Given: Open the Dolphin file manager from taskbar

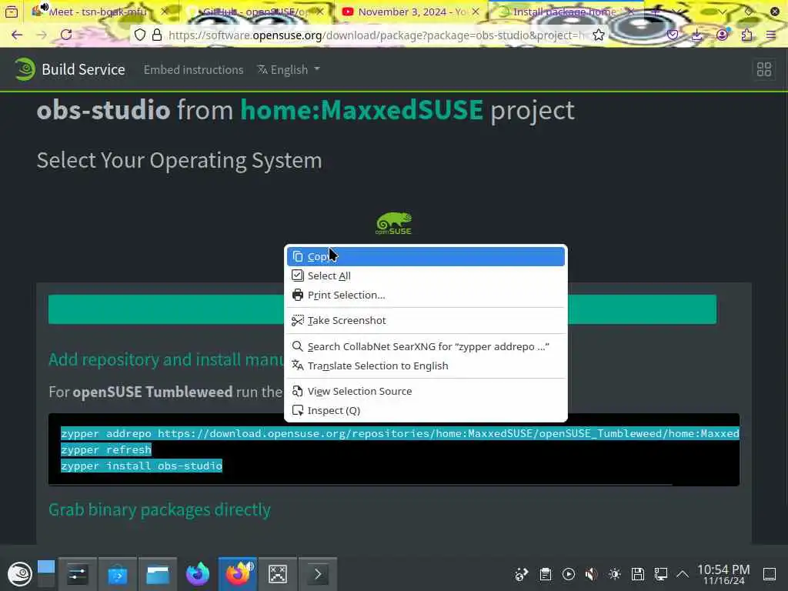Looking at the screenshot, I should (157, 574).
